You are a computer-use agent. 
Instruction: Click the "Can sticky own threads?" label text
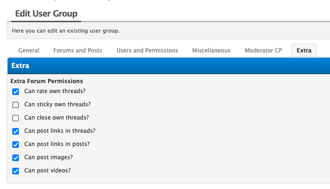[x=58, y=104]
